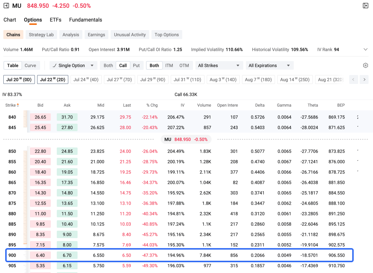Show previous expiration dates with left arrow
Image resolution: width=373 pixels, height=273 pixels.
point(353,79)
